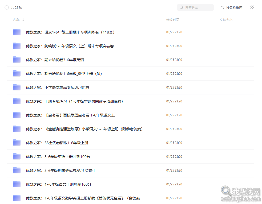
Task: Open folder 1~6年级语文上册冲刺100分
Action: [59, 185]
